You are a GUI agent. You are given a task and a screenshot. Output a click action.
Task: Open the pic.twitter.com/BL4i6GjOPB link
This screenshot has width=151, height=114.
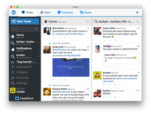point(66,56)
